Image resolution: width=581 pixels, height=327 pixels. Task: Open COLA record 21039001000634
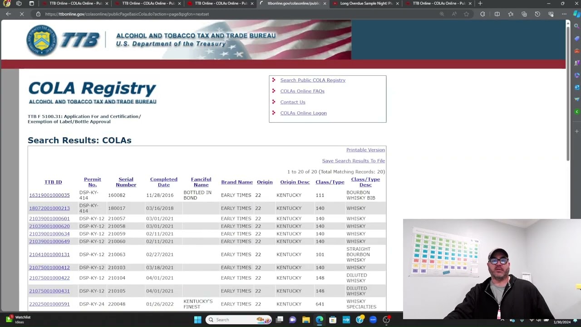pyautogui.click(x=49, y=234)
